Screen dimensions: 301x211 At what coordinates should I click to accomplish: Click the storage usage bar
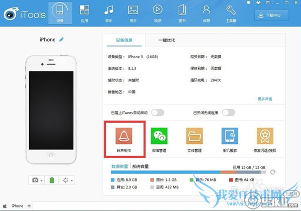(188, 172)
